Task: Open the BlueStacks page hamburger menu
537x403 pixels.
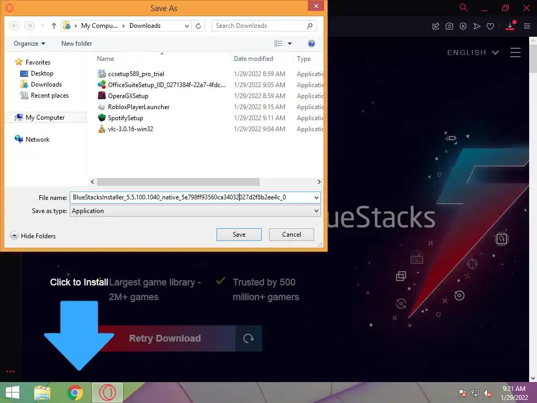Action: [515, 52]
